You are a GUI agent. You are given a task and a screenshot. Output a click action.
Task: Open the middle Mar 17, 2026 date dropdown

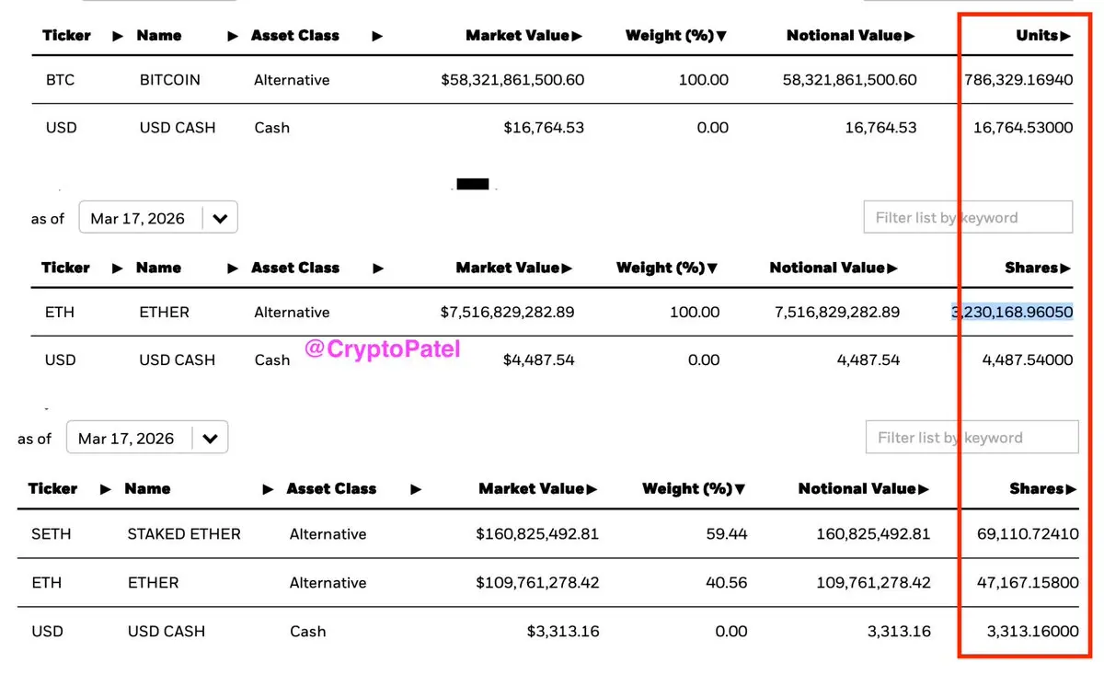(x=158, y=218)
